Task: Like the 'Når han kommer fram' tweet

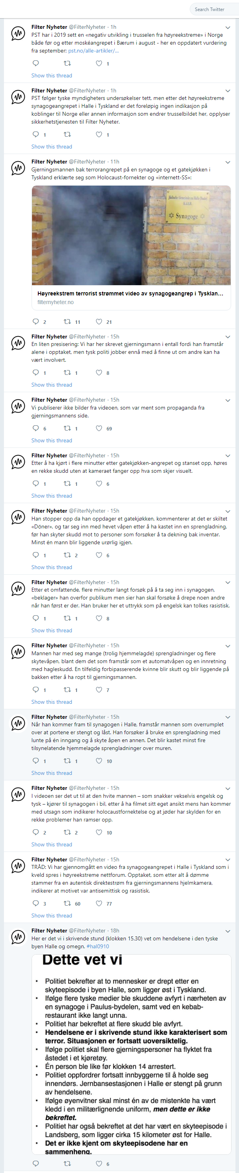Action: pyautogui.click(x=99, y=760)
